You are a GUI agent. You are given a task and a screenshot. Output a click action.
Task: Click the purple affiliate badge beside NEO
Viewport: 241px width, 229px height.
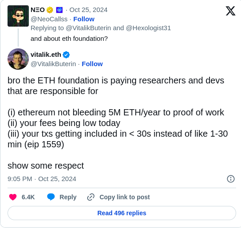(x=59, y=10)
